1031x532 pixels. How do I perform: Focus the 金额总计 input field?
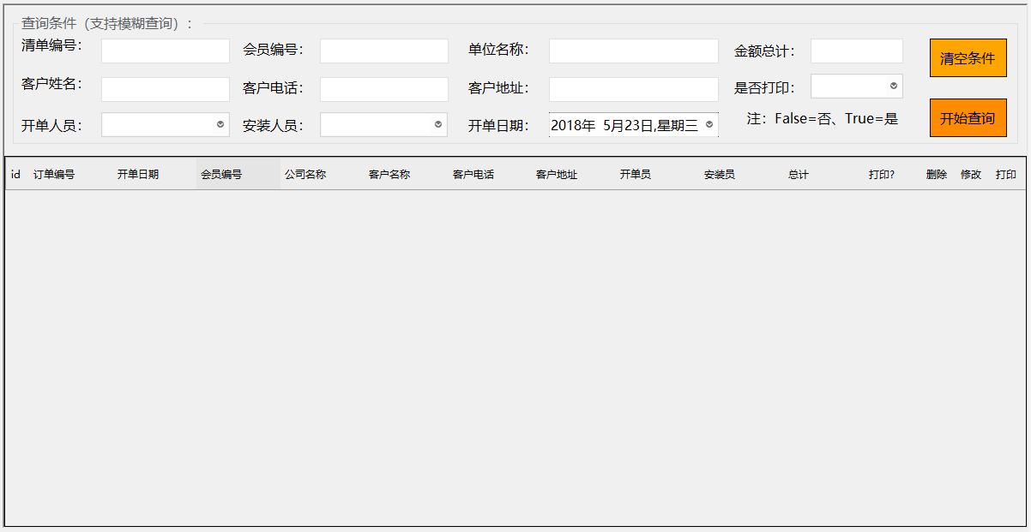[857, 51]
